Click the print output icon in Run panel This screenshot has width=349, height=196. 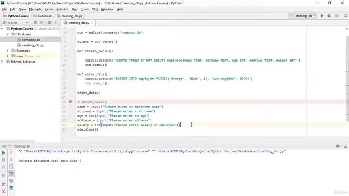click(x=11, y=181)
